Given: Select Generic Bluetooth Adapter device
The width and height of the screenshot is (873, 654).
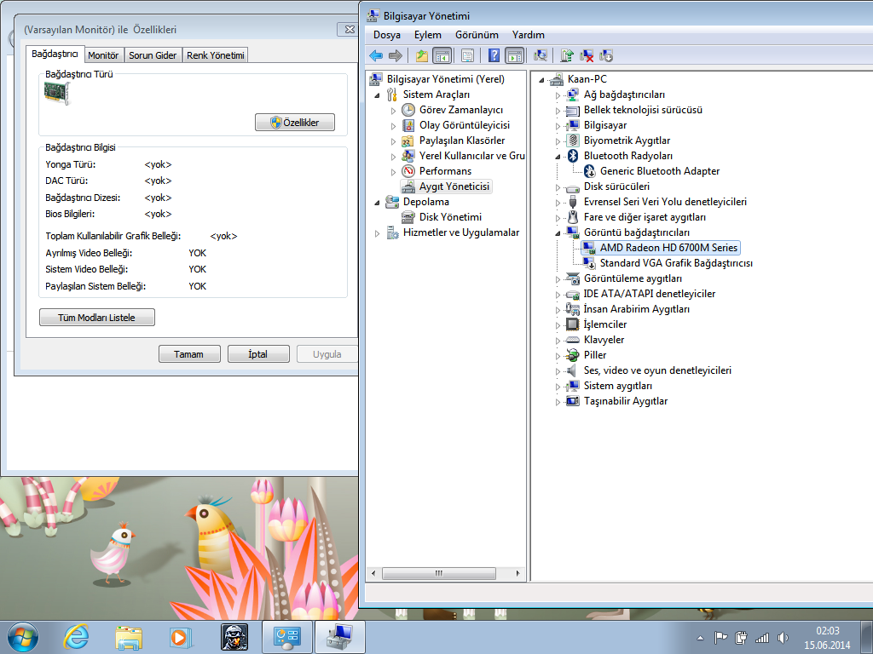Looking at the screenshot, I should point(660,171).
